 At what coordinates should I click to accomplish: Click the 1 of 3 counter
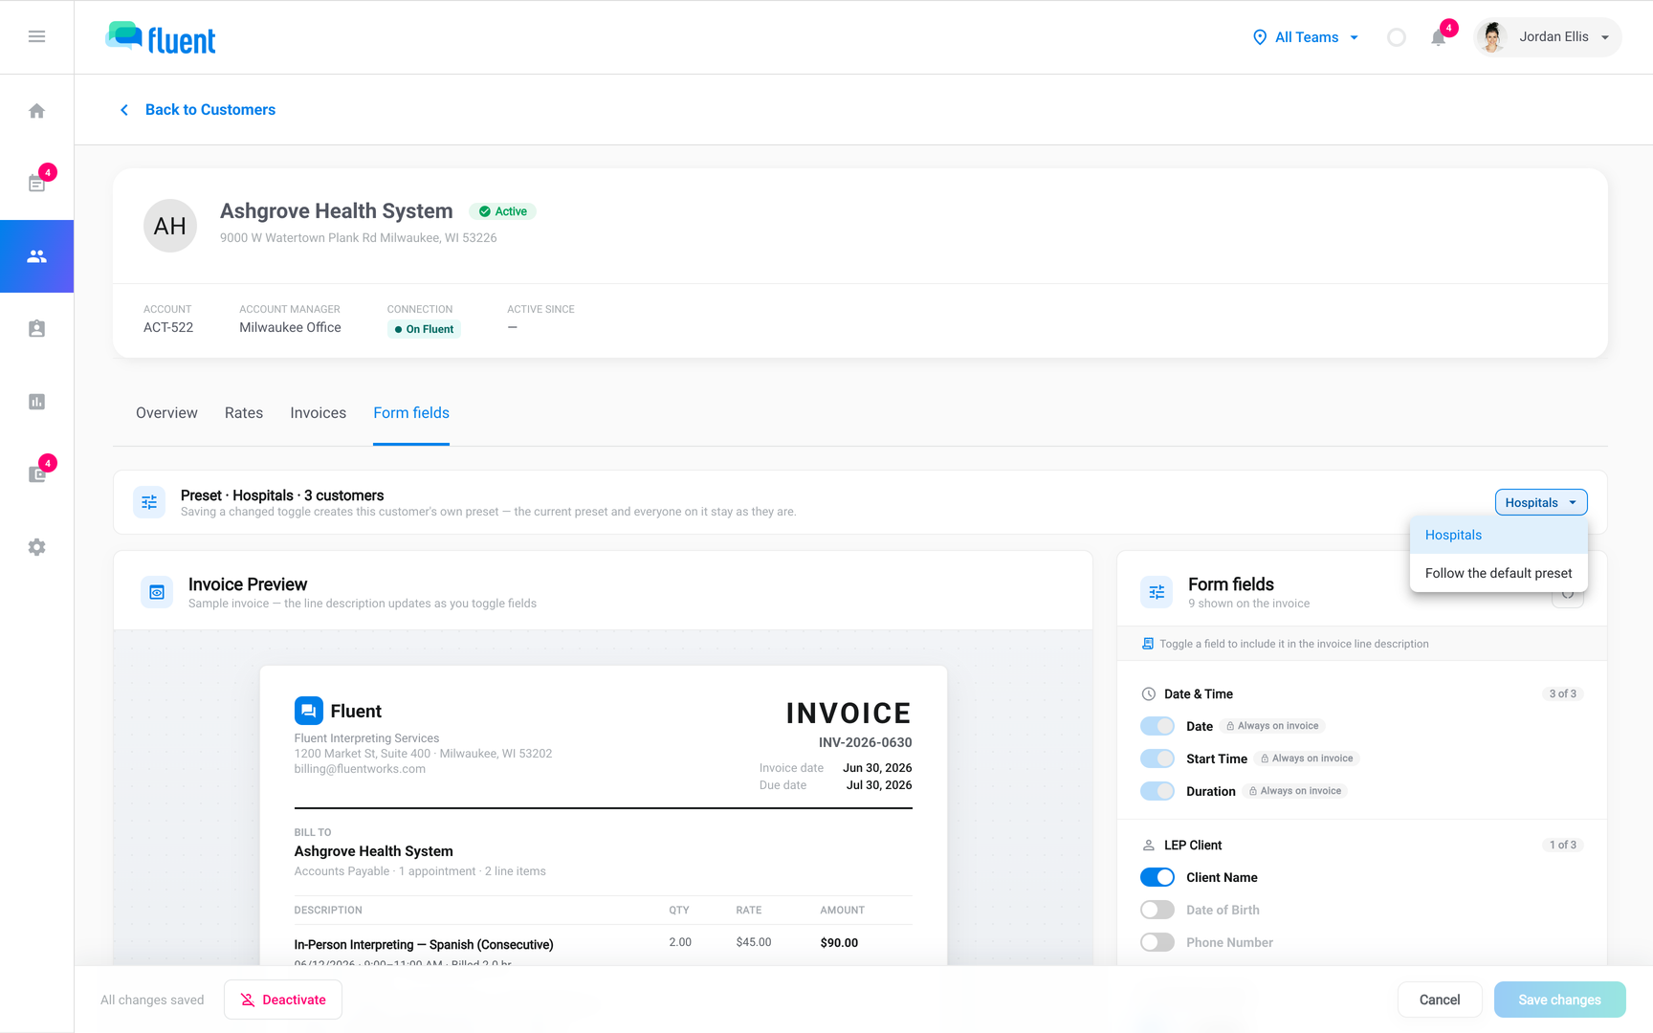point(1563,846)
